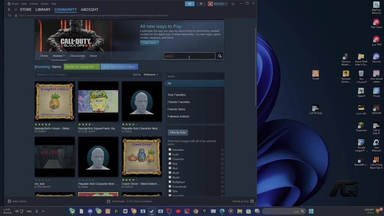
Task: Open the Followed Authors filter
Action: click(178, 116)
